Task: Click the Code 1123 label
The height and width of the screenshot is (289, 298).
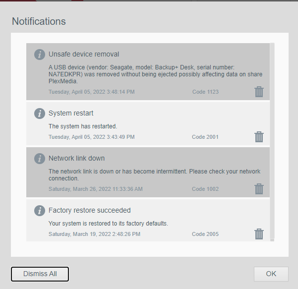Action: pyautogui.click(x=205, y=92)
